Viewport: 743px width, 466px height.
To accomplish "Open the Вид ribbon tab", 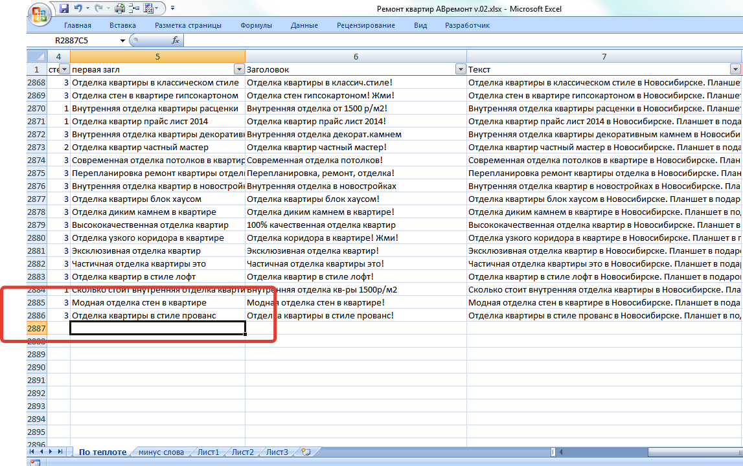I will [x=420, y=26].
